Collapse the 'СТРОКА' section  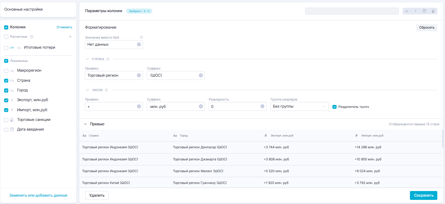point(87,59)
